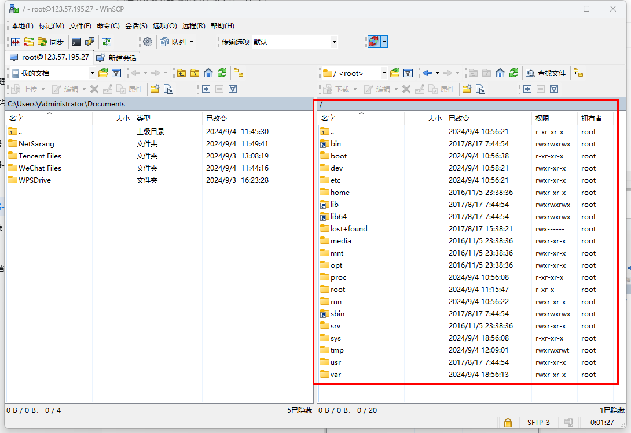This screenshot has width=631, height=433.
Task: Refresh the remote panel
Action: pyautogui.click(x=513, y=73)
